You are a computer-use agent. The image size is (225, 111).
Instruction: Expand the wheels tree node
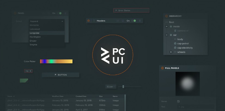171,52
